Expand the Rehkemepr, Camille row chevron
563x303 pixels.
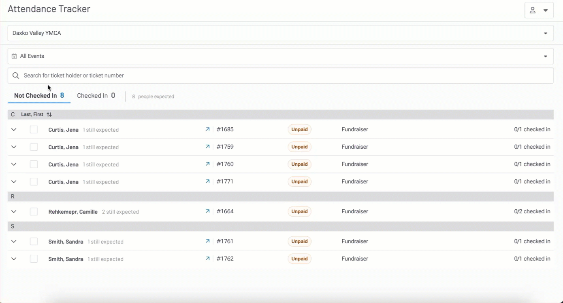coord(14,212)
